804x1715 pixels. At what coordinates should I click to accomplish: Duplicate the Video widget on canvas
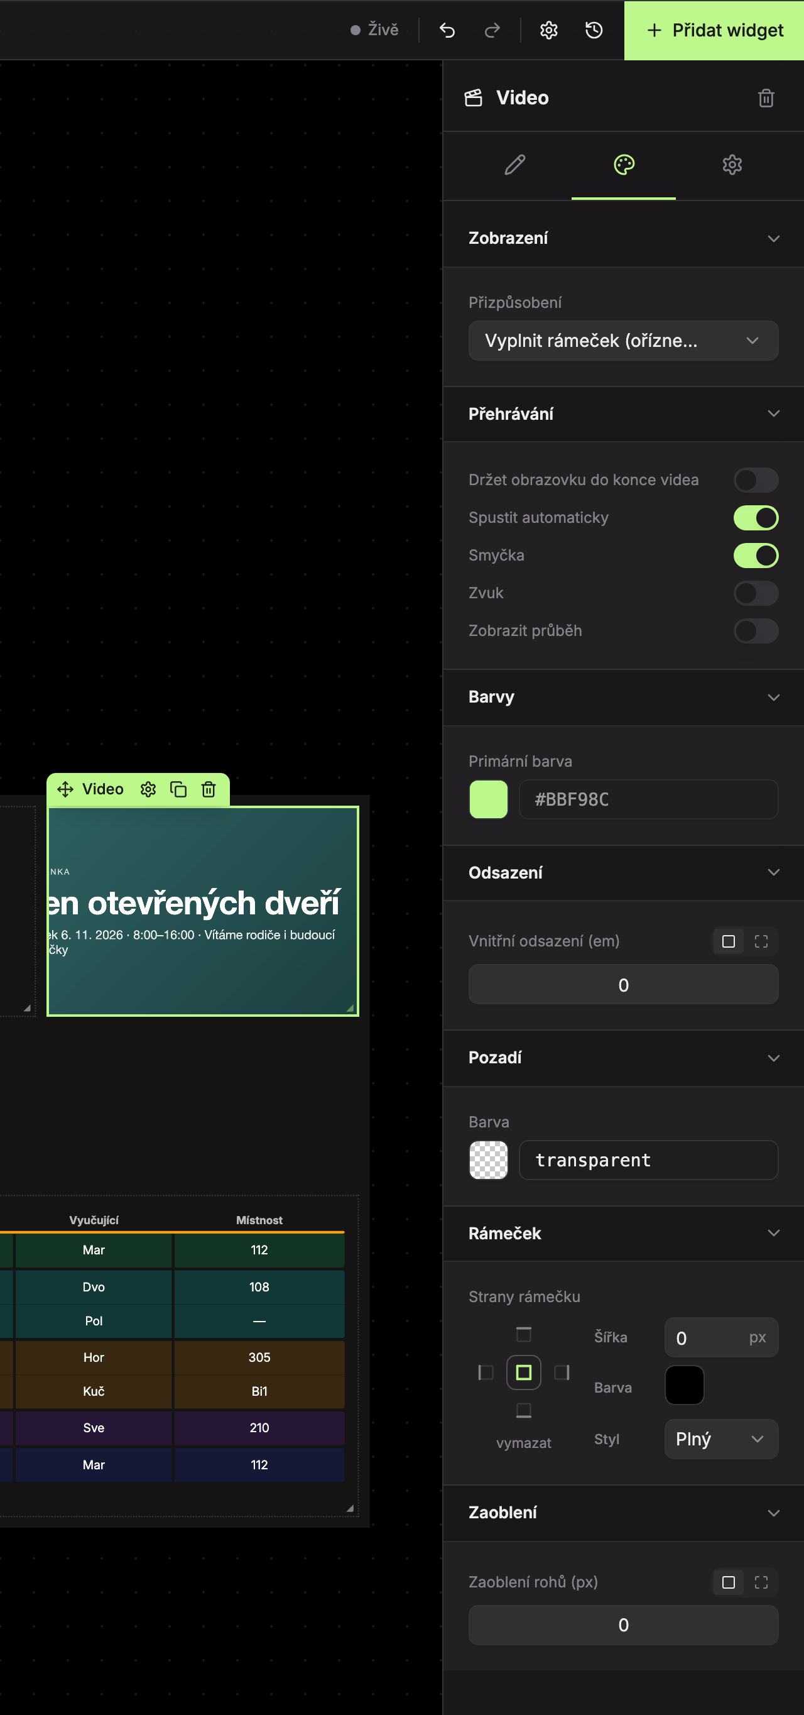pos(178,789)
